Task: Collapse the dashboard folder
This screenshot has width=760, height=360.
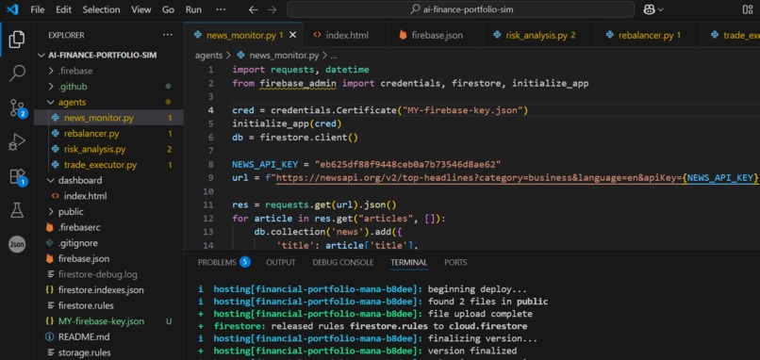Action: click(x=80, y=180)
